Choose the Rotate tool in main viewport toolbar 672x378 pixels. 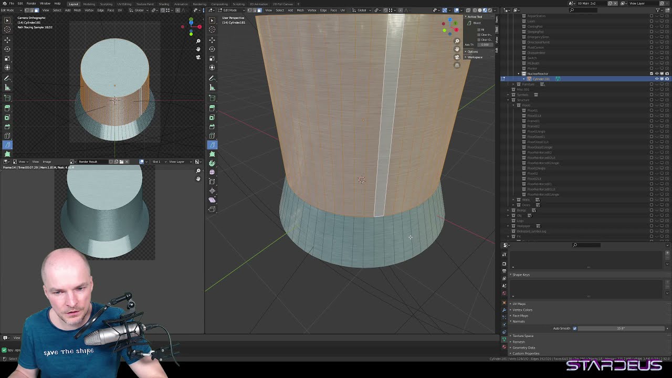212,49
